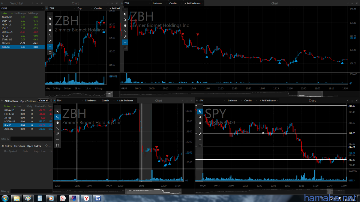
Task: Select hand pan tool in SPY chart
Action: 200,123
